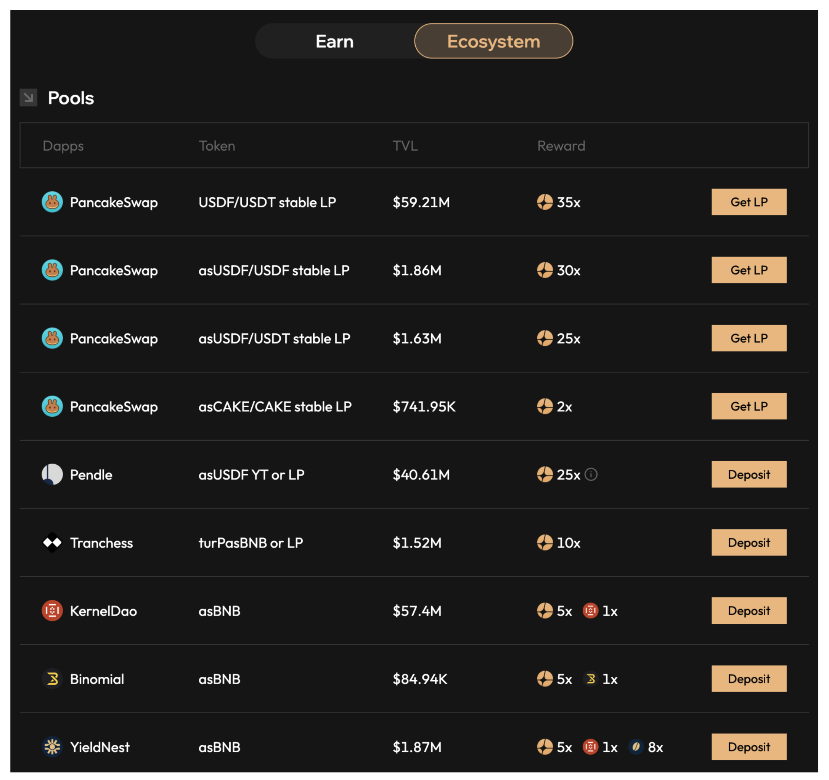Viewport: 829px width, 780px height.
Task: Click the Reward column header
Action: (561, 146)
